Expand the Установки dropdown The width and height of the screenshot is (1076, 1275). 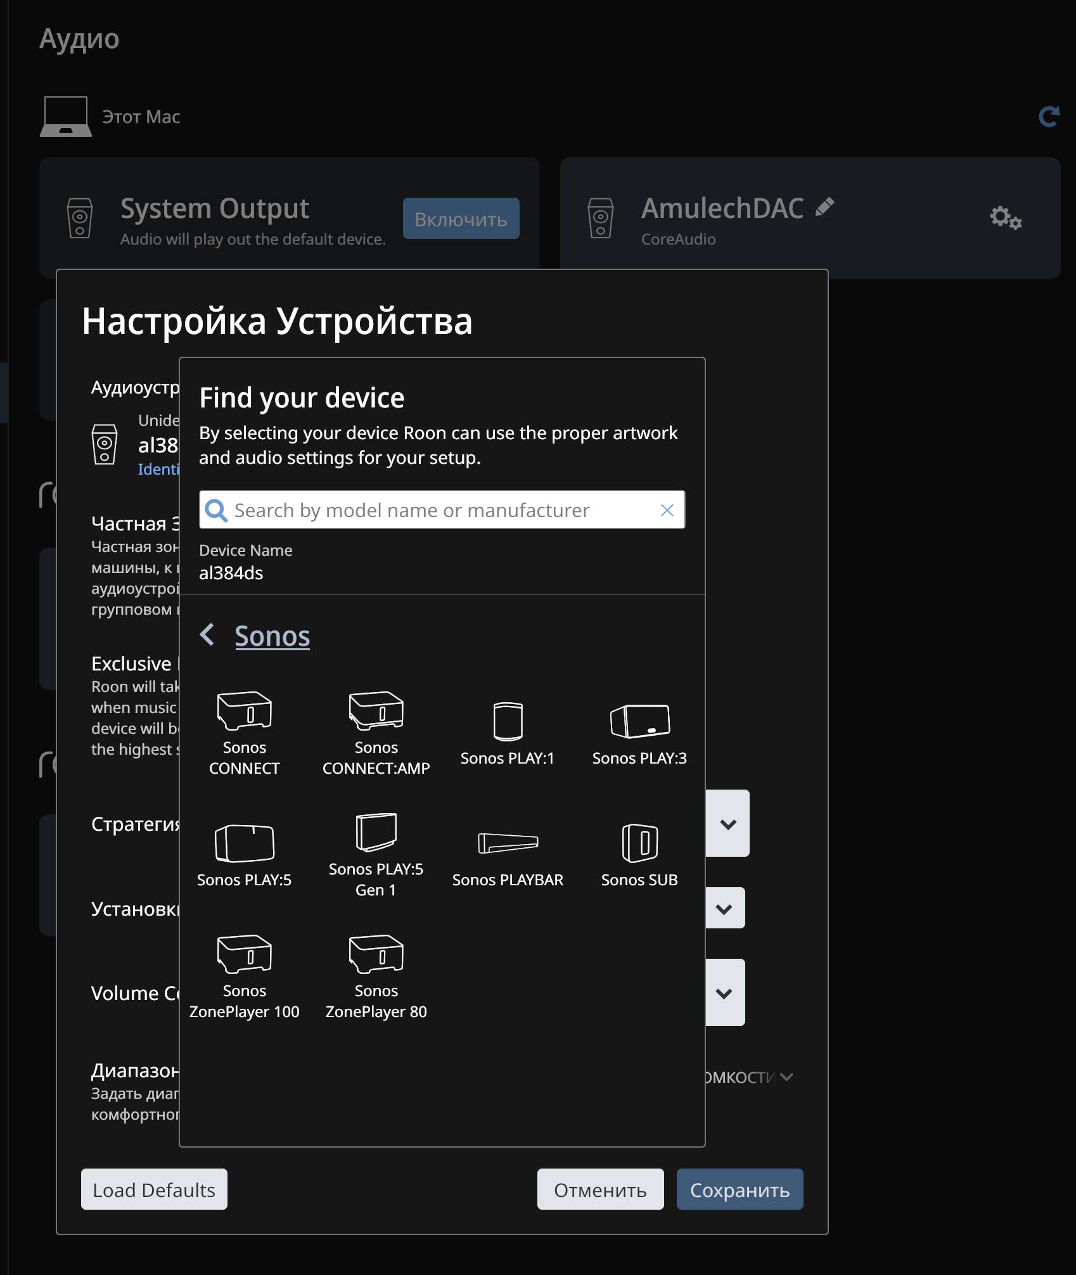[x=724, y=908]
